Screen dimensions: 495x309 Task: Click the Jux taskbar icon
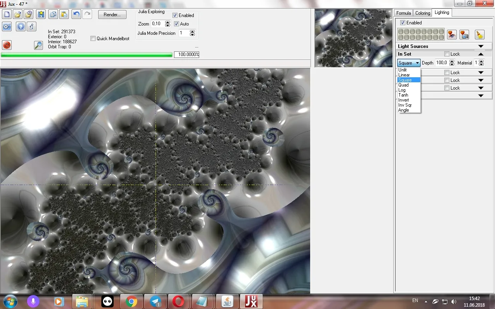[251, 301]
